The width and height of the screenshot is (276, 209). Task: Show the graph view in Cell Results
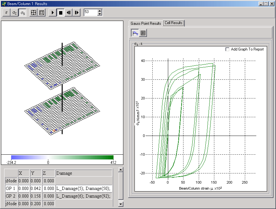pos(135,33)
